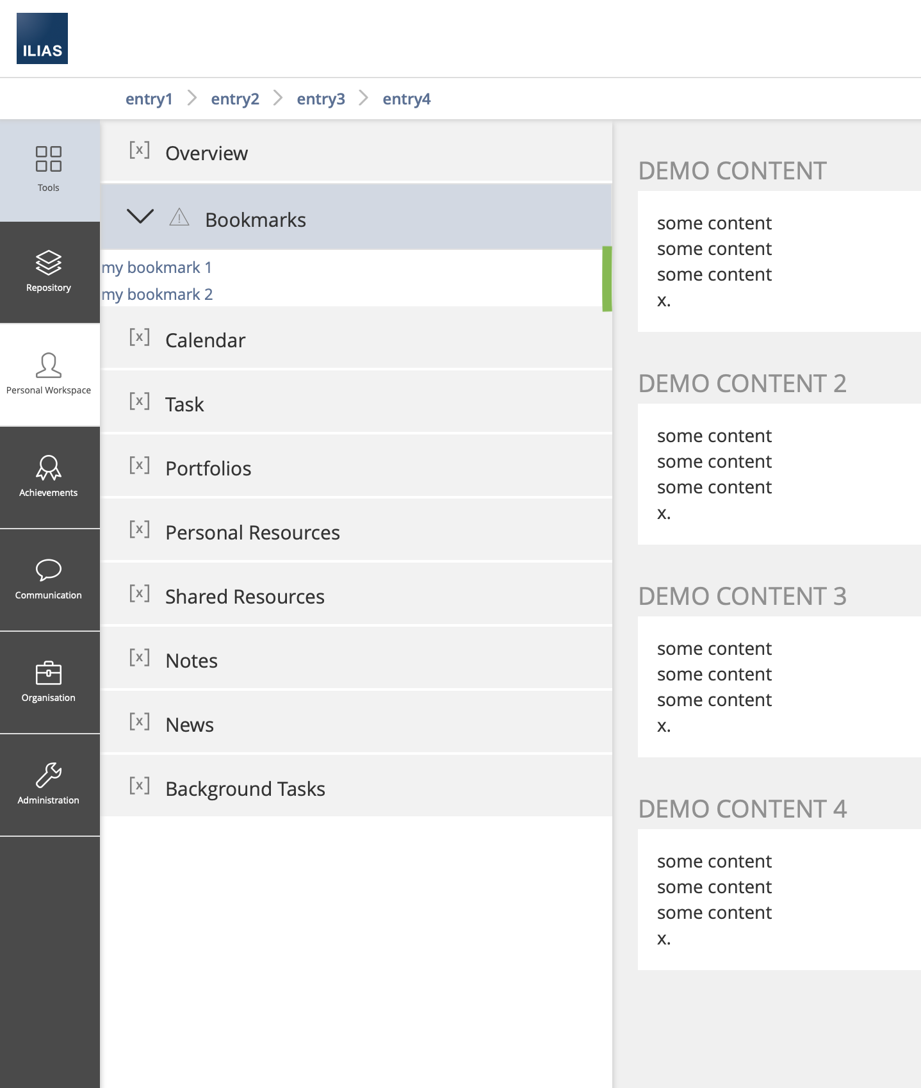The width and height of the screenshot is (921, 1088).
Task: Open the Repository layers icon
Action: coord(49,262)
